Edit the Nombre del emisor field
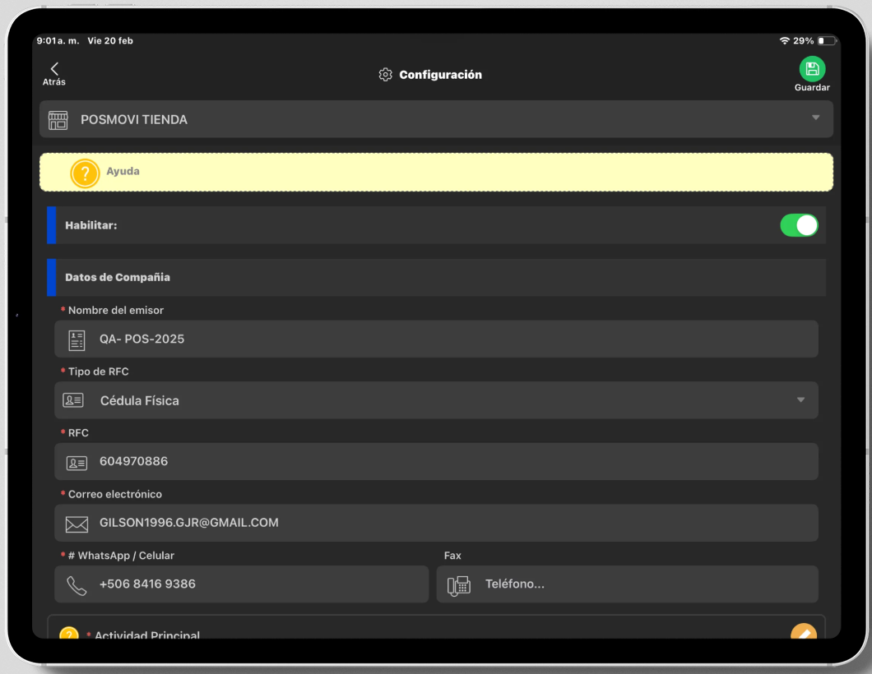The image size is (872, 674). (x=452, y=339)
